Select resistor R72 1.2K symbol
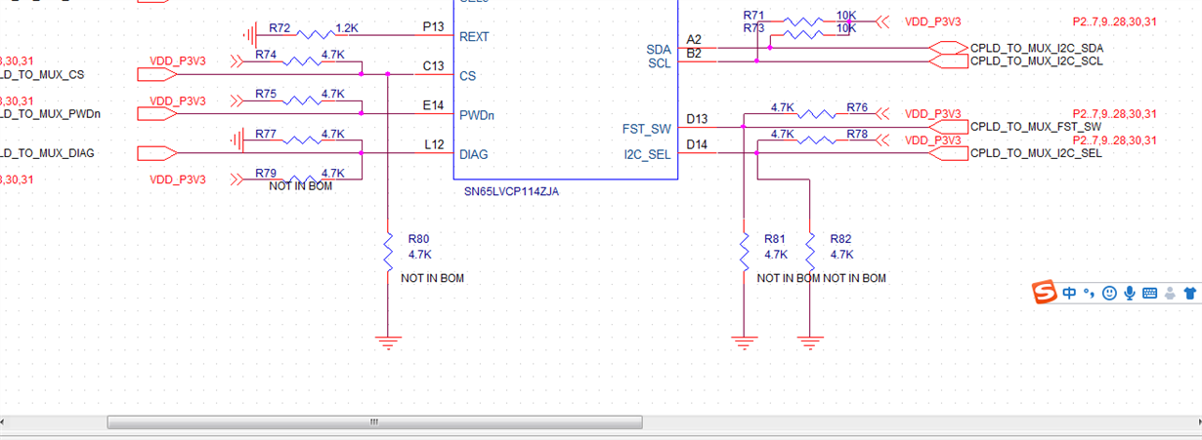The image size is (1202, 440). tap(316, 35)
